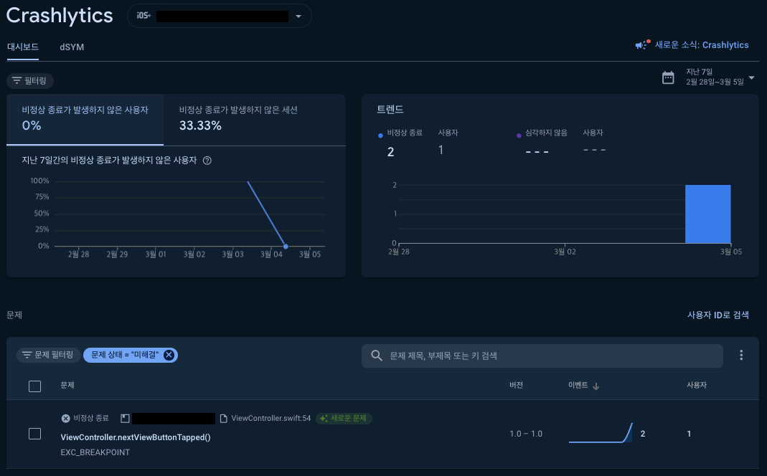Viewport: 767px width, 476px height.
Task: Click the help question mark icon next to chart title
Action: coord(207,161)
